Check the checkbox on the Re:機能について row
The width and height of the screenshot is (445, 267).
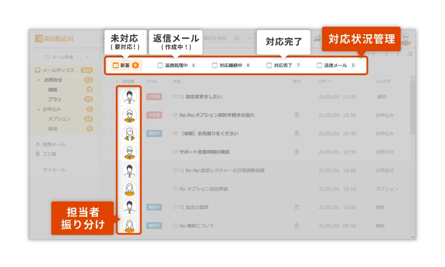point(112,226)
